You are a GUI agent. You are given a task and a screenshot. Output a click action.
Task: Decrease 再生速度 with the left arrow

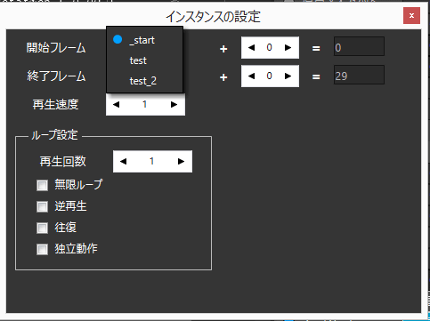click(x=116, y=104)
